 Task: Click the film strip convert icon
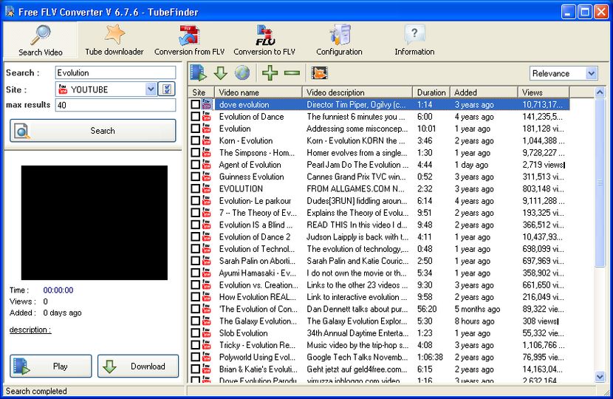319,73
